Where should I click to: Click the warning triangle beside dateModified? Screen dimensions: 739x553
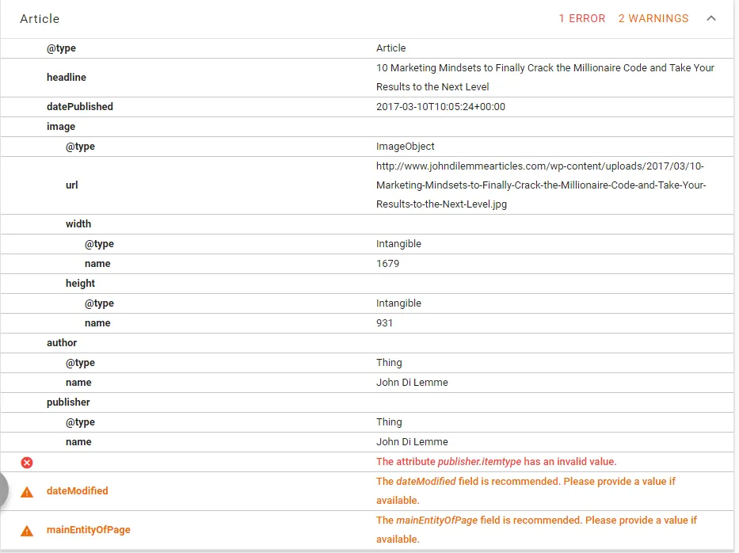(27, 492)
